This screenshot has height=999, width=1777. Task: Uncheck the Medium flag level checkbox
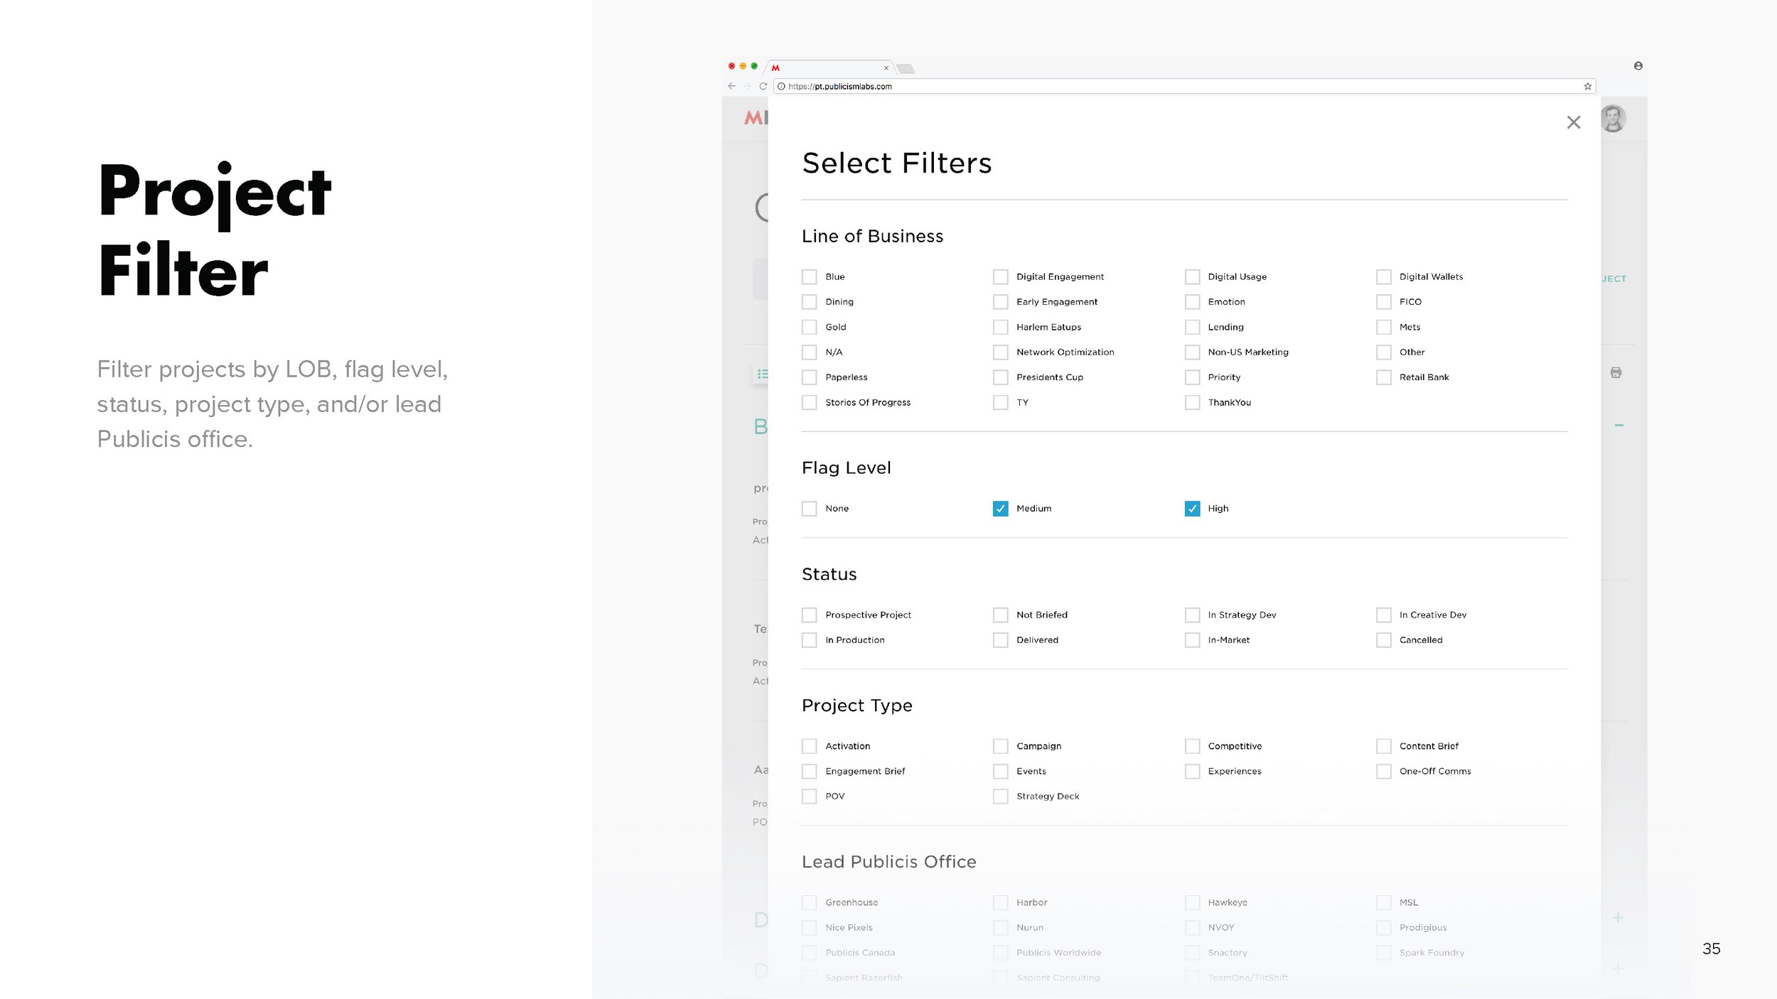coord(1000,509)
